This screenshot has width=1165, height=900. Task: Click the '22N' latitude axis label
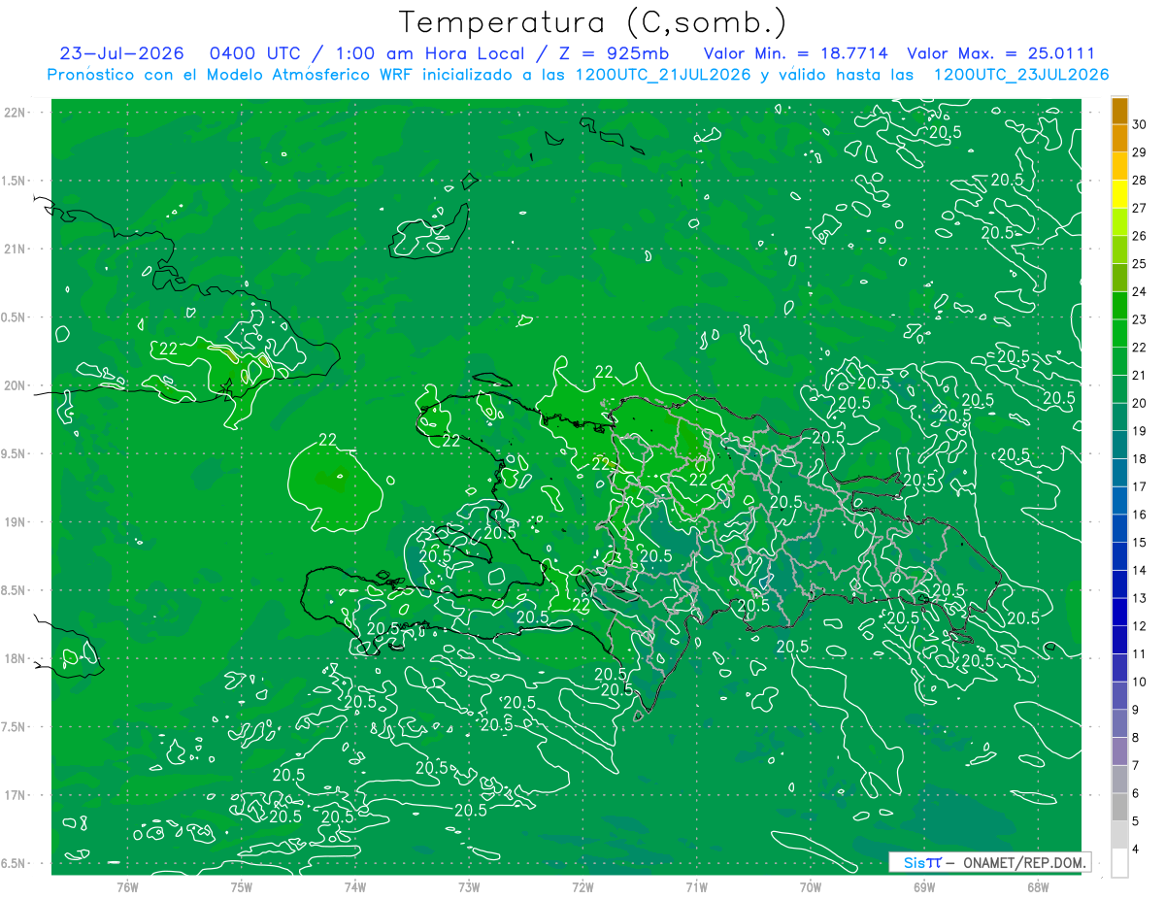click(17, 112)
